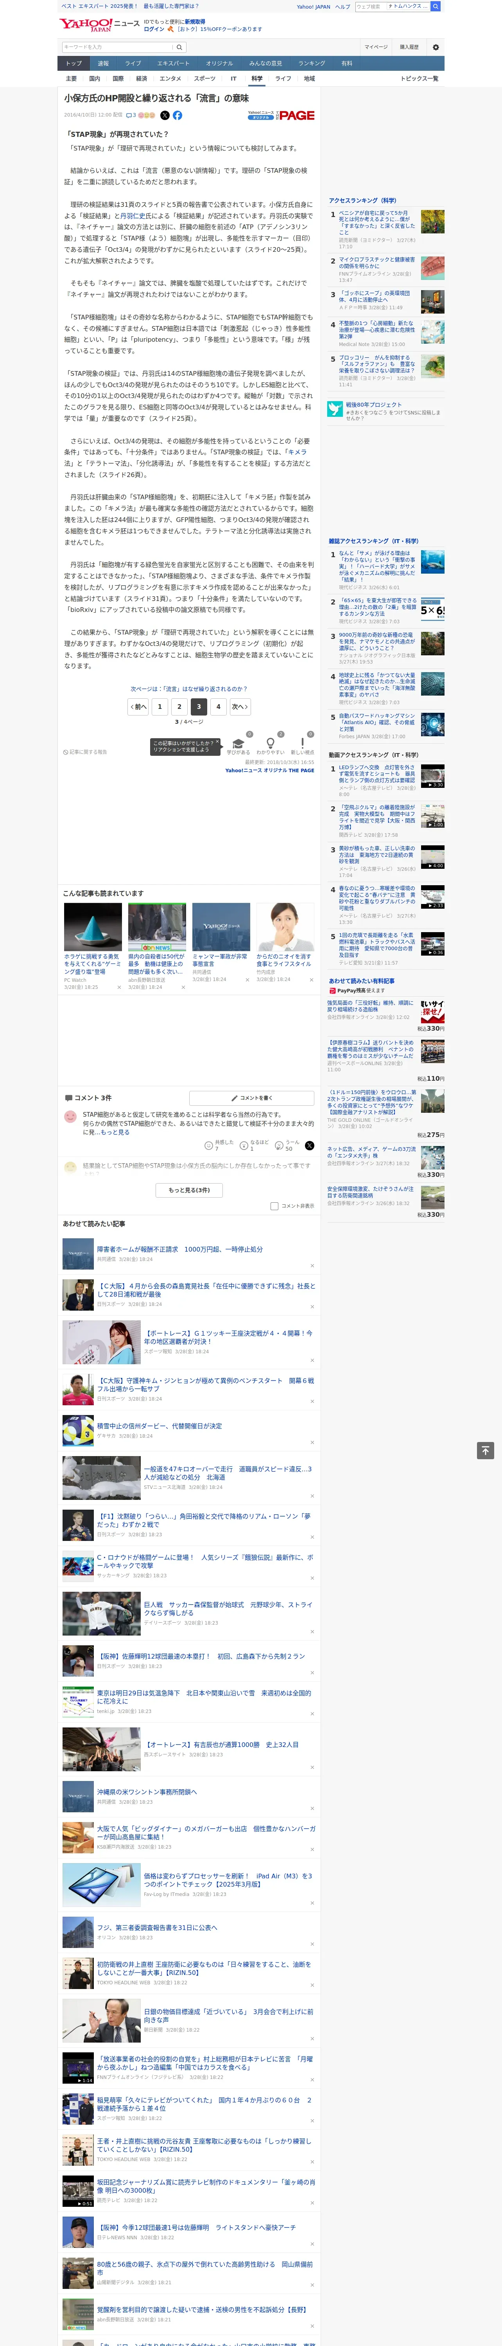502x2346 pixels.
Task: Open the settings gear icon
Action: (436, 47)
